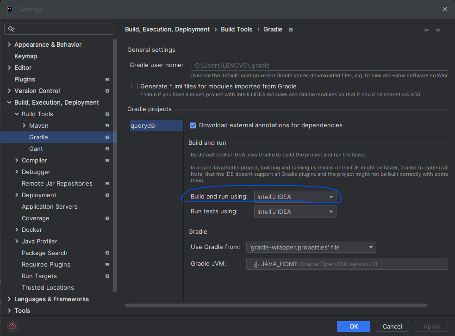Click the project icon next to Maven
Image resolution: width=455 pixels, height=336 pixels.
[107, 125]
